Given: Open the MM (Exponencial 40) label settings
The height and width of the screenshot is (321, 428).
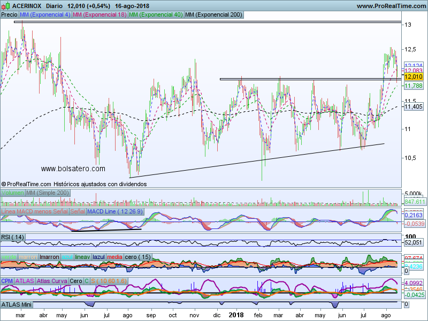Looking at the screenshot, I should [155, 15].
